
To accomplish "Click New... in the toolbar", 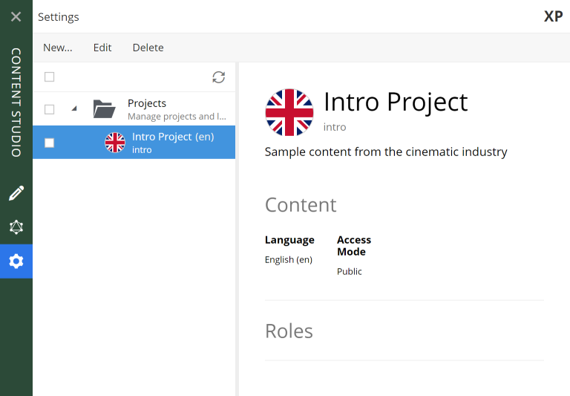I will tap(58, 48).
